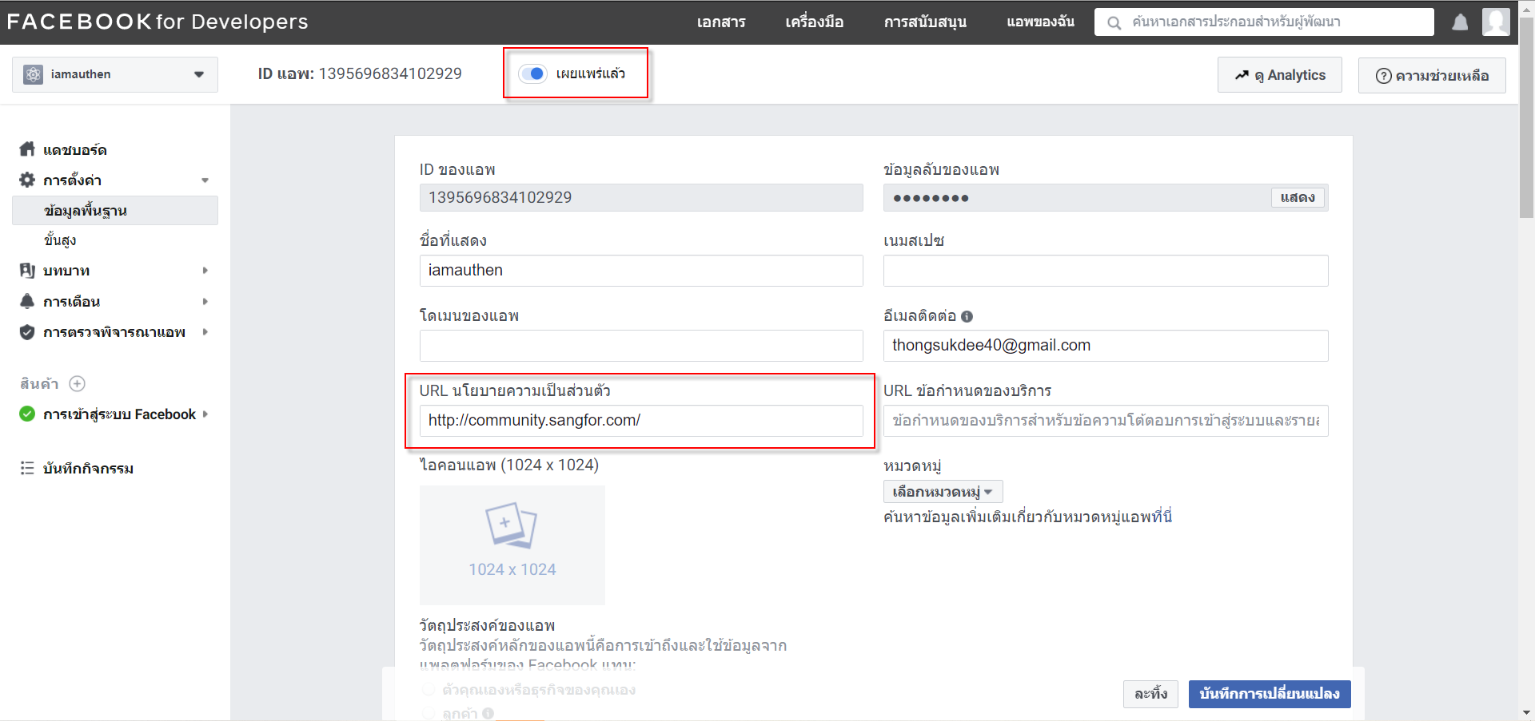Open the การสนับสนุน support menu
This screenshot has width=1535, height=721.
[925, 22]
